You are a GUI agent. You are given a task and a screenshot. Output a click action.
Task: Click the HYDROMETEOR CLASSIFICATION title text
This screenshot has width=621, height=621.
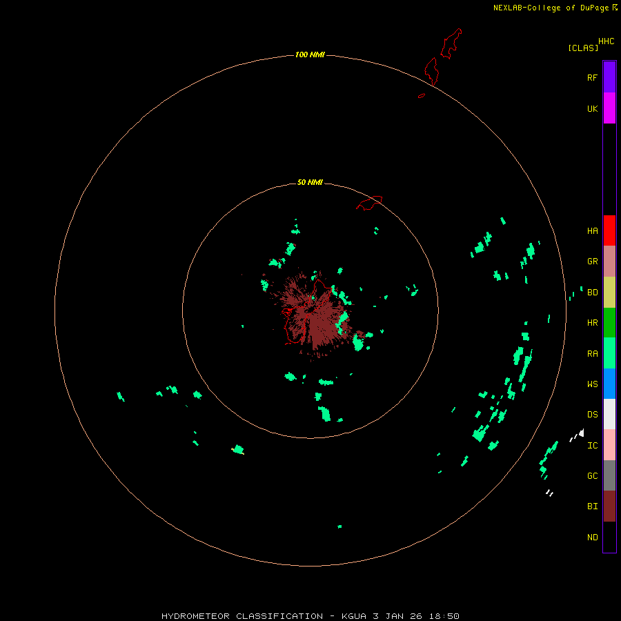click(242, 616)
